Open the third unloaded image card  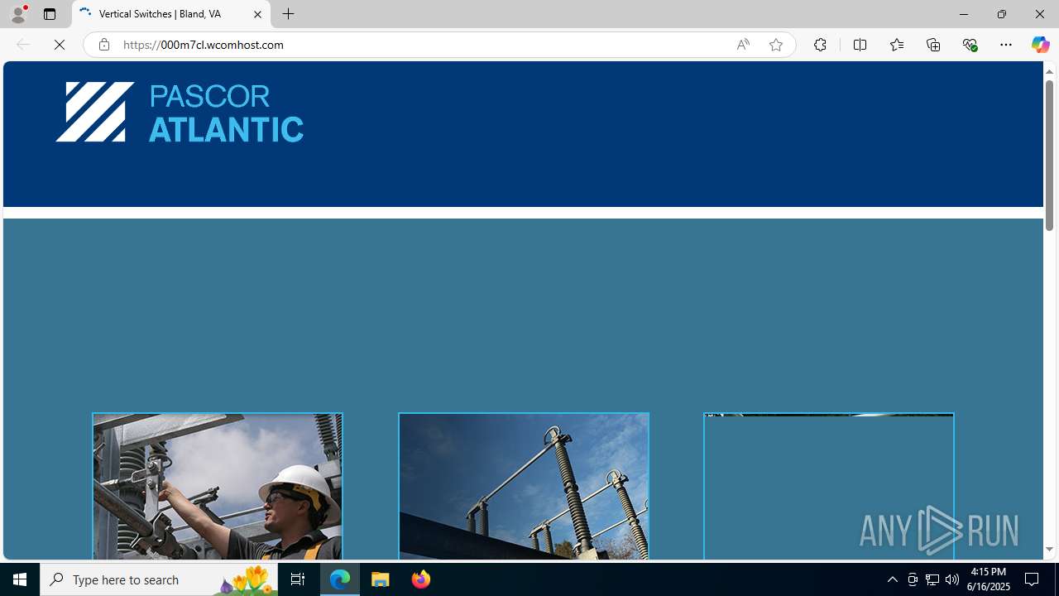[x=829, y=487]
